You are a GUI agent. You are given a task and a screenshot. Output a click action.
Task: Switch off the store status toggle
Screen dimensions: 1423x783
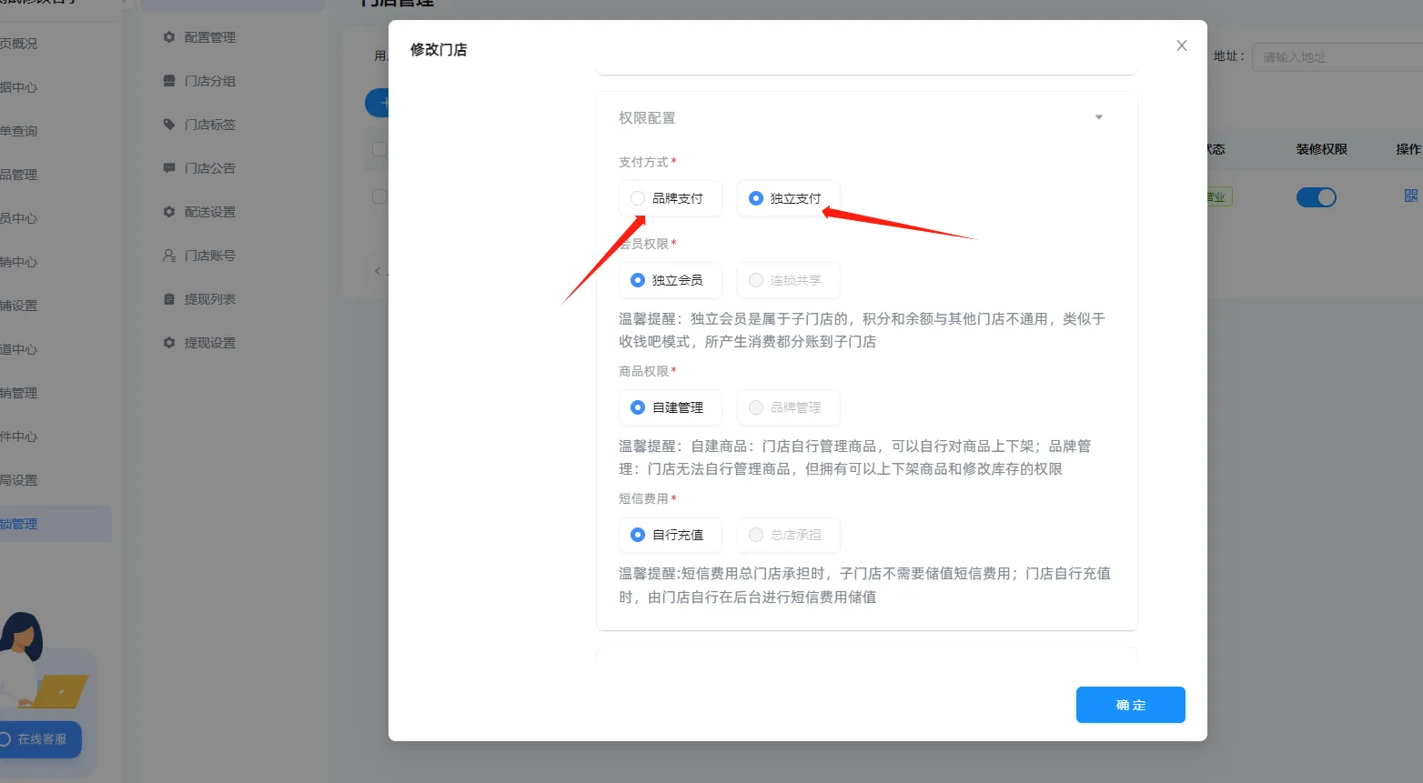click(1317, 196)
